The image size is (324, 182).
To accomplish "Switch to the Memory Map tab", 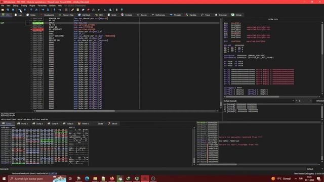I will pos(66,15).
